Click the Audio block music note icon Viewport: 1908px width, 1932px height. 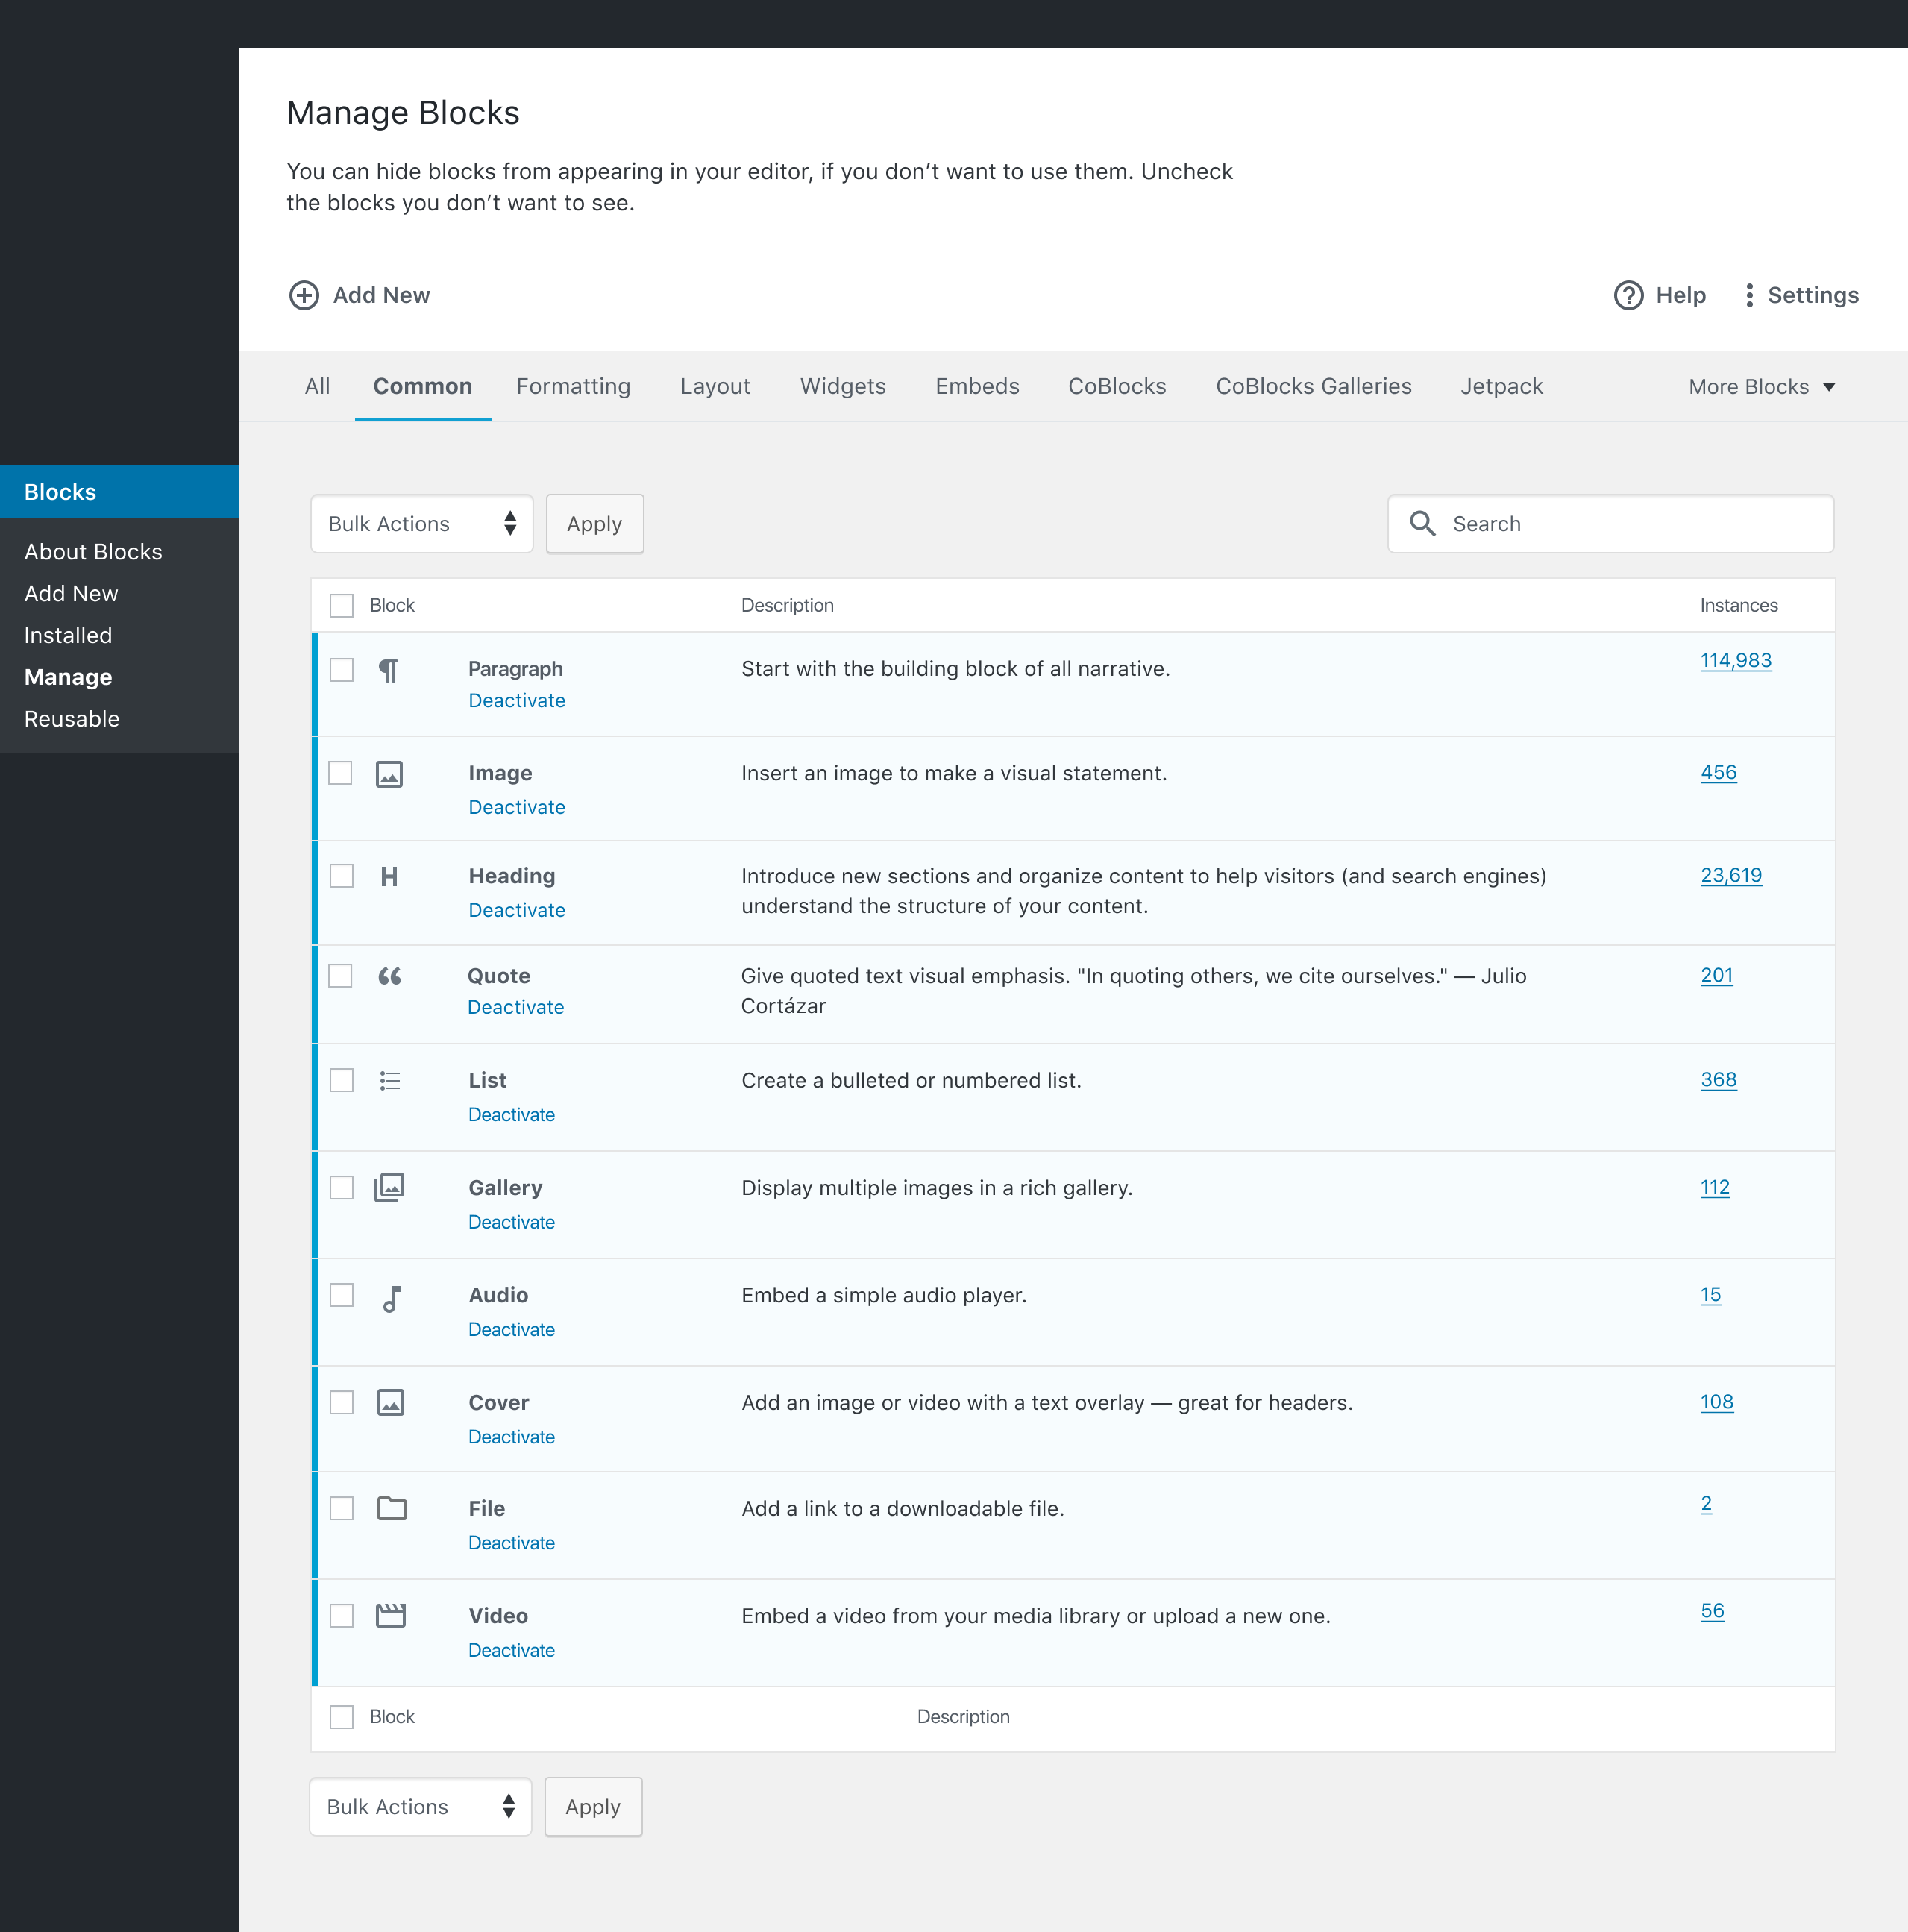(x=392, y=1298)
